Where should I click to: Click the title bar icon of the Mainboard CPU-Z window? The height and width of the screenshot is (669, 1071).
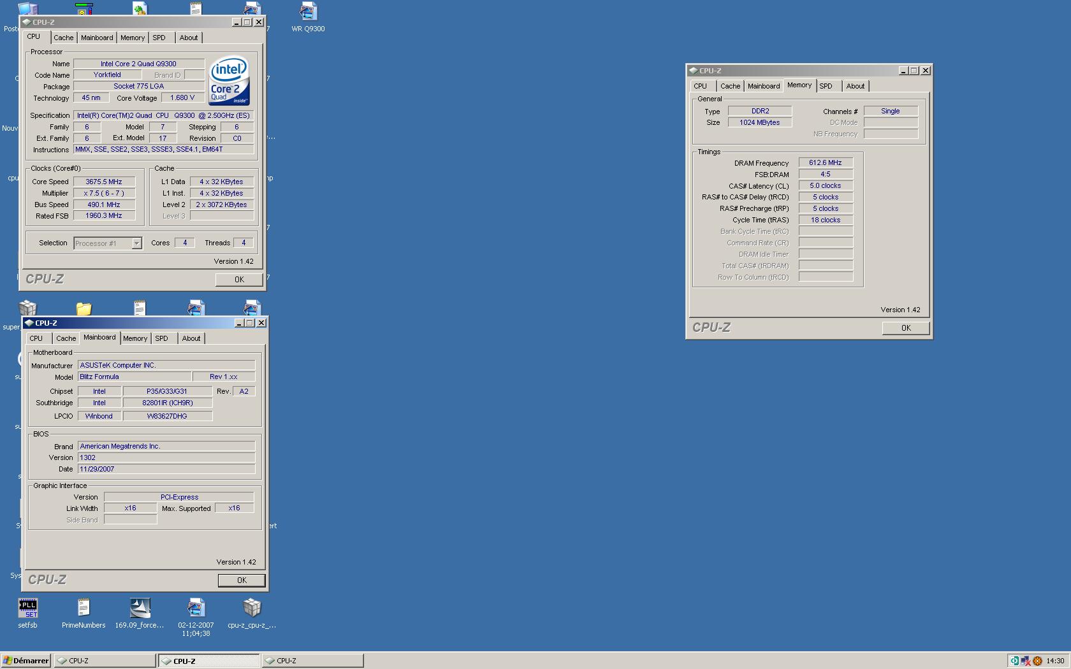pyautogui.click(x=29, y=323)
